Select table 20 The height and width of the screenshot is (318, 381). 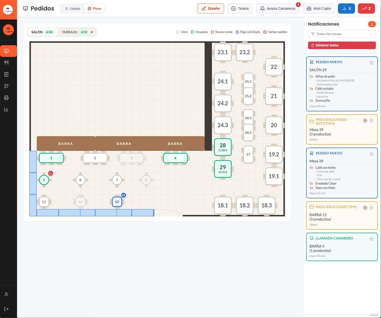(274, 125)
